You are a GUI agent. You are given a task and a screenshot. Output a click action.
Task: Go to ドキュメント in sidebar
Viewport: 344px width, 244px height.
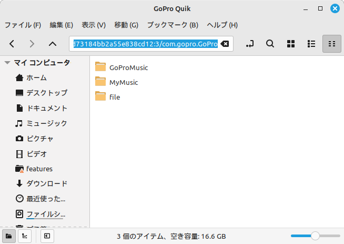(47, 108)
